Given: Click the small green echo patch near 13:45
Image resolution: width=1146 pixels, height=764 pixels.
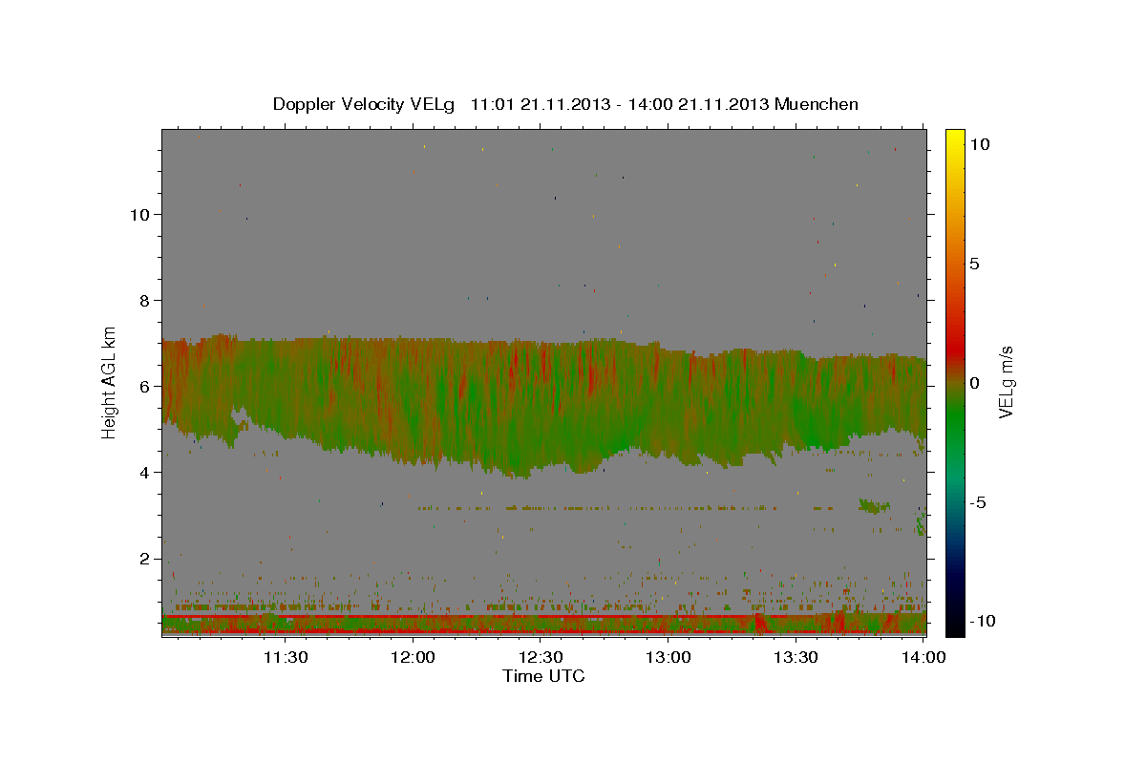Looking at the screenshot, I should pos(874,504).
